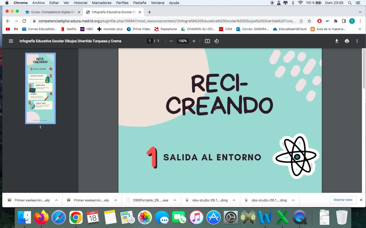Open PDF viewer more actions menu
This screenshot has height=228, width=366.
(357, 41)
